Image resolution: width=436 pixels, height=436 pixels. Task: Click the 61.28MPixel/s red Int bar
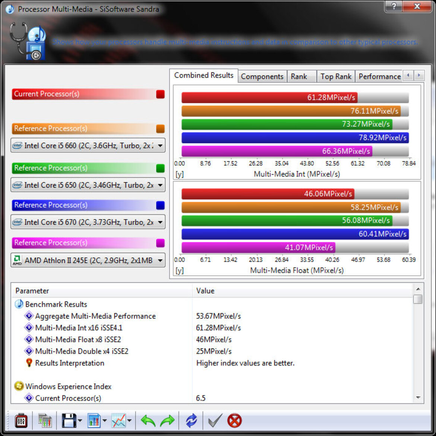click(x=269, y=98)
